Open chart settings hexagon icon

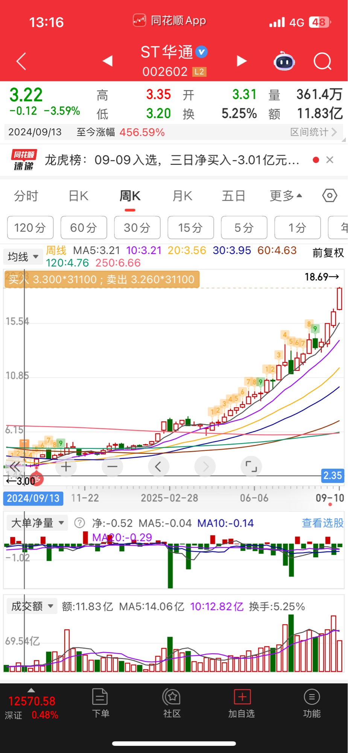click(330, 196)
